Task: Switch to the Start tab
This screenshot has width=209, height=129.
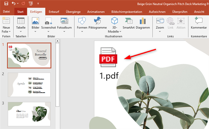Action: [20, 12]
